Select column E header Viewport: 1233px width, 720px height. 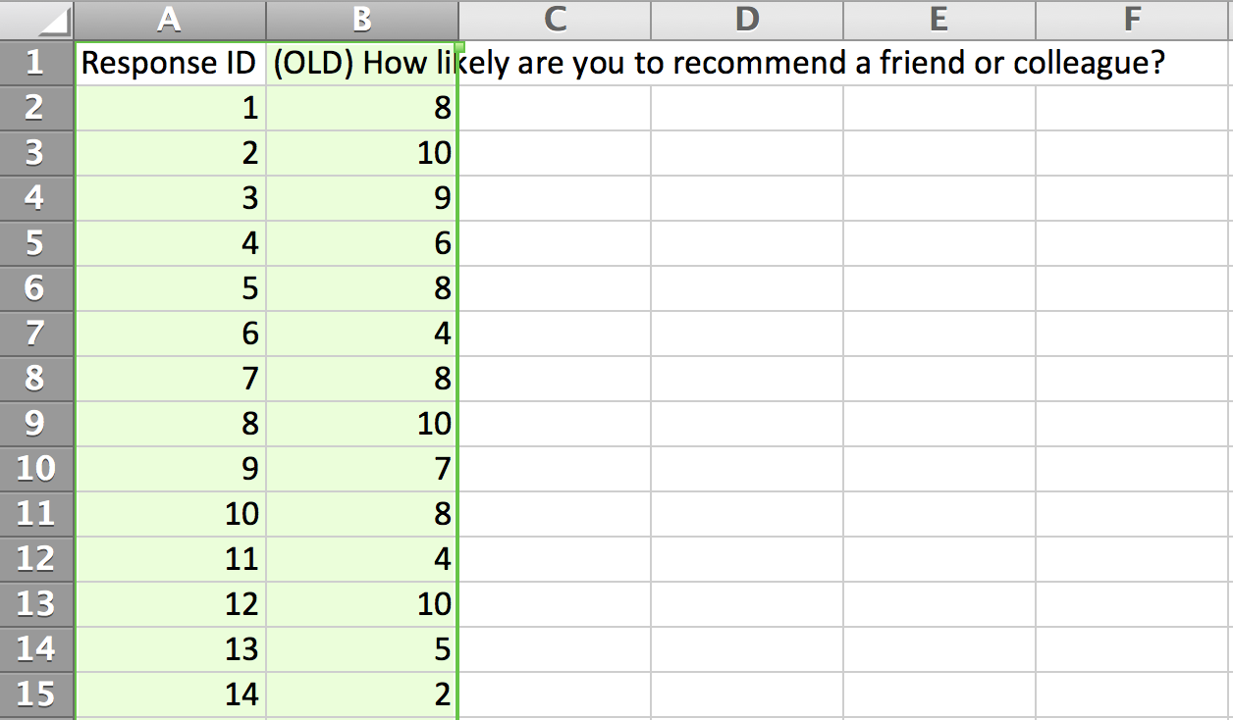tap(938, 20)
